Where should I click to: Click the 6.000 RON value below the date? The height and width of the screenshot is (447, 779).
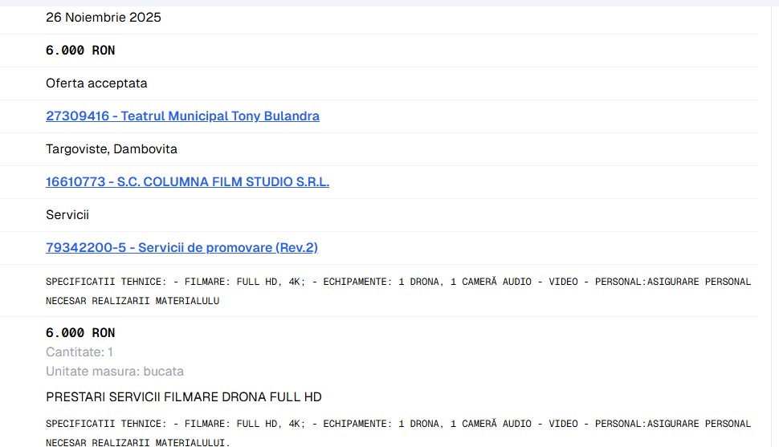(x=80, y=51)
